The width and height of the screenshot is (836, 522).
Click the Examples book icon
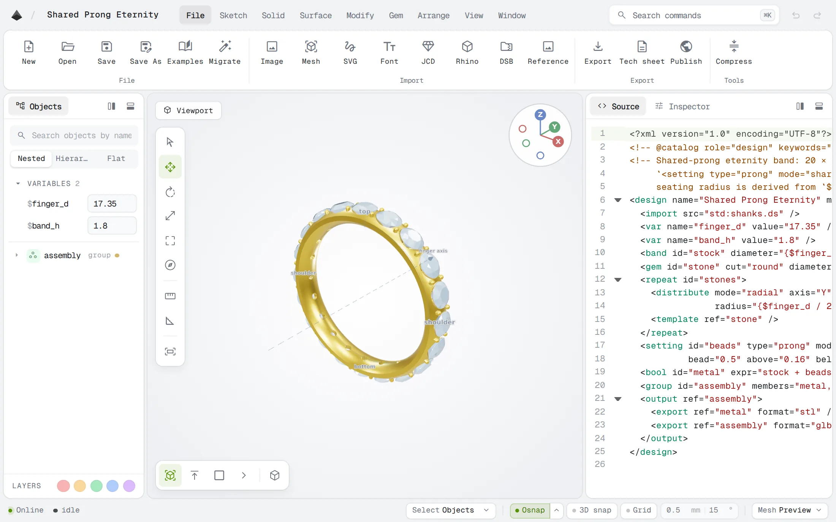[x=185, y=53]
